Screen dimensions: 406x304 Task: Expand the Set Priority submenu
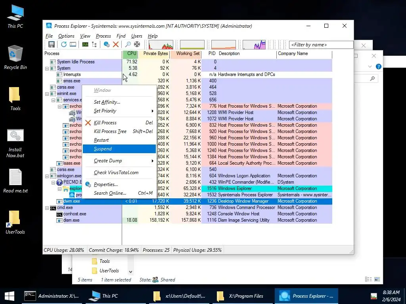[x=119, y=111]
